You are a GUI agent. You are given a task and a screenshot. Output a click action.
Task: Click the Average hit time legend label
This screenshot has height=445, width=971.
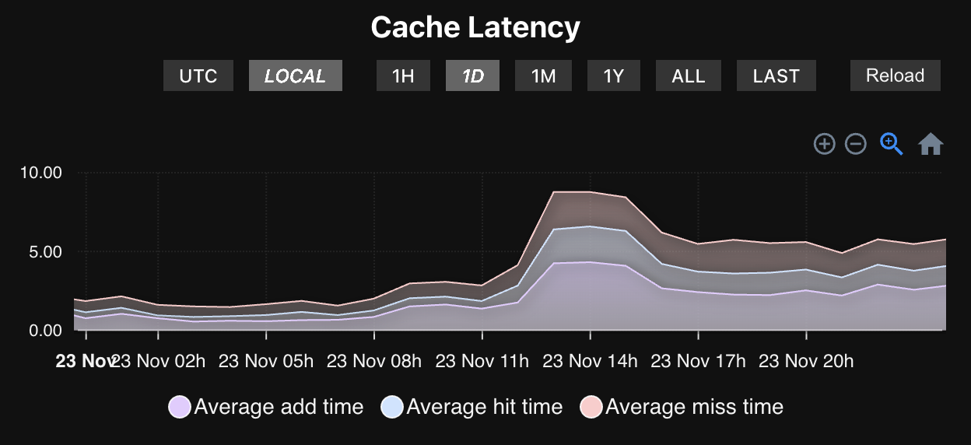point(485,407)
